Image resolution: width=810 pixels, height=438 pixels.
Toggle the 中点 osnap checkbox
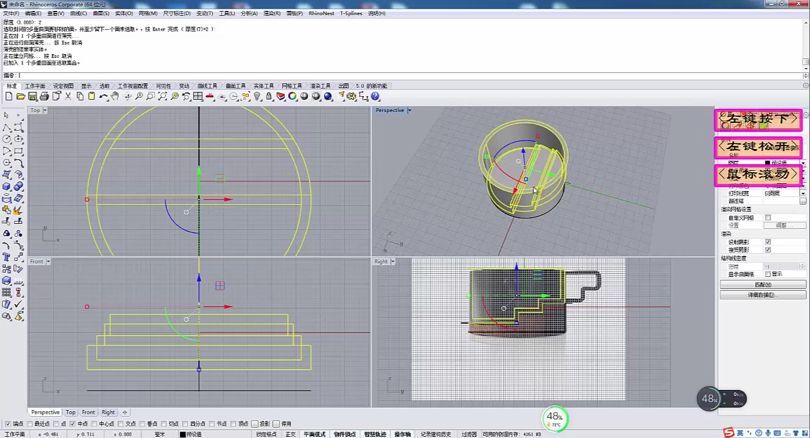click(x=72, y=424)
